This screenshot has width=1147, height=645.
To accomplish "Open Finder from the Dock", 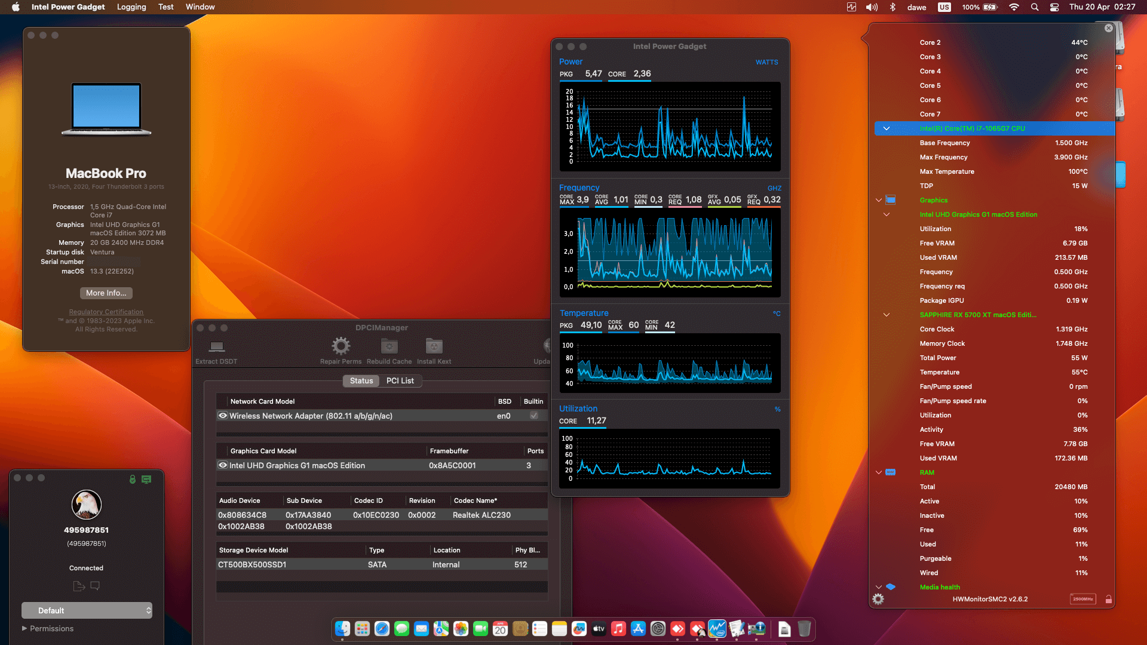I will click(x=342, y=628).
